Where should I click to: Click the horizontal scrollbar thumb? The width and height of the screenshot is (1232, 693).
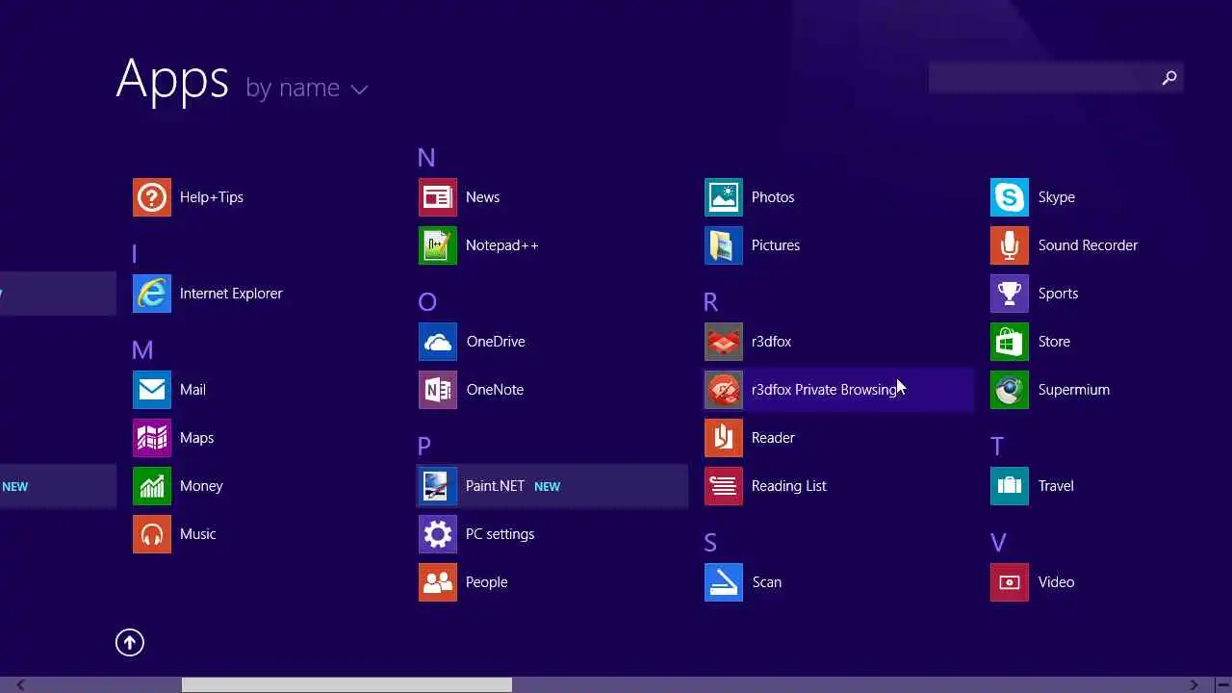pos(346,685)
